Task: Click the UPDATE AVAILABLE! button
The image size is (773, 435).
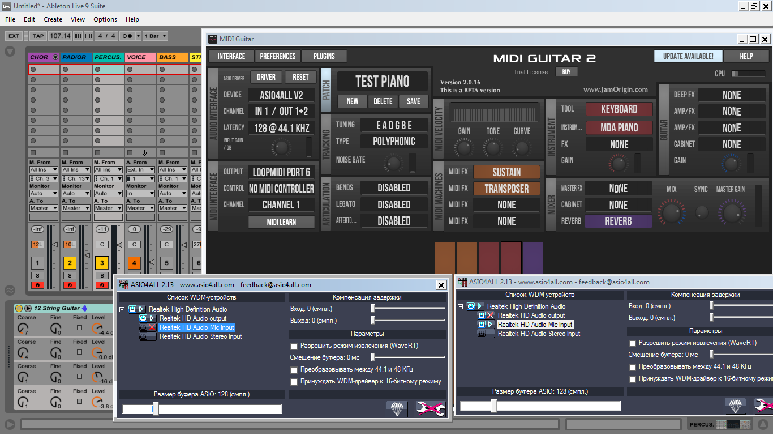Action: click(x=688, y=56)
